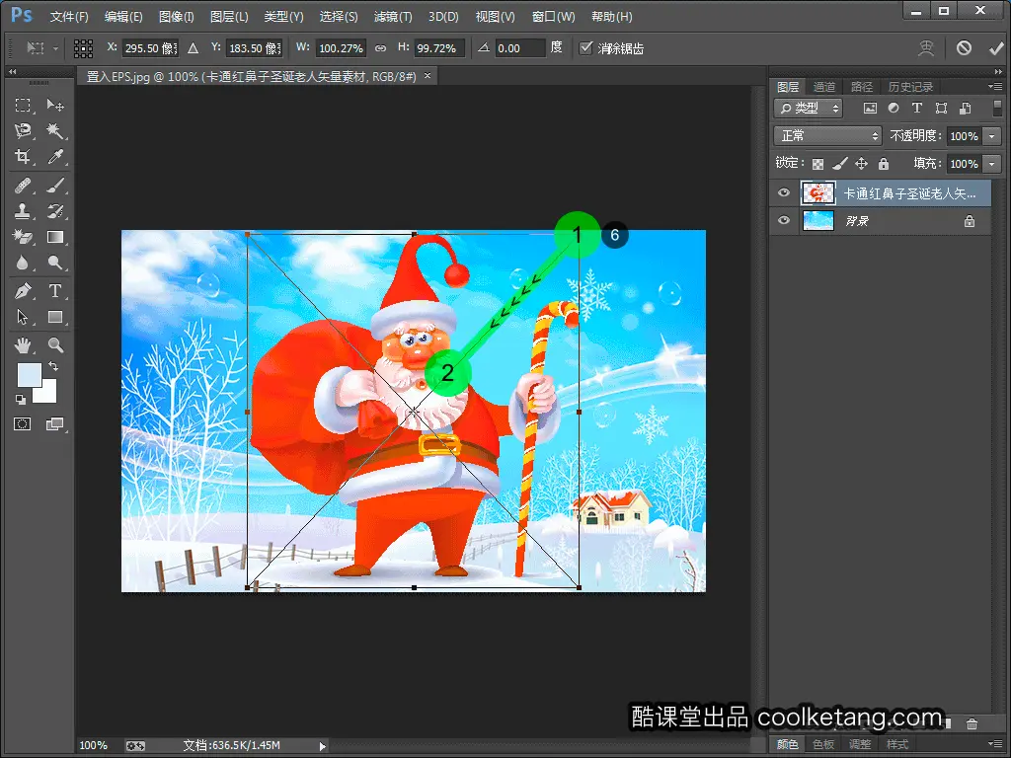Select the Magic Wand tool

click(x=55, y=131)
